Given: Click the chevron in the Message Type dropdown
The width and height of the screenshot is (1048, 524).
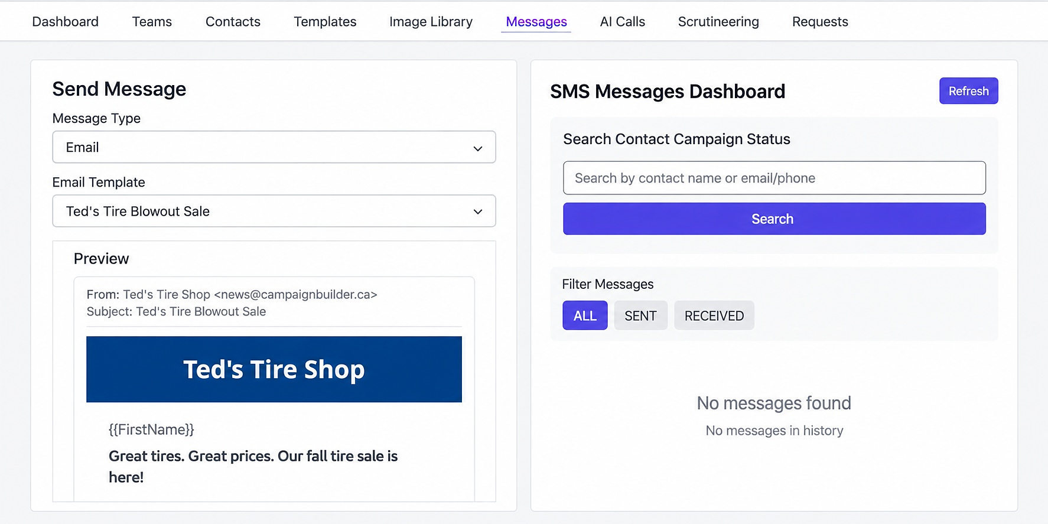Looking at the screenshot, I should click(478, 148).
